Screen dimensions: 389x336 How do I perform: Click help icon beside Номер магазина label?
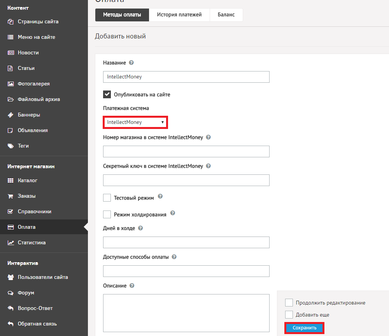click(x=209, y=137)
